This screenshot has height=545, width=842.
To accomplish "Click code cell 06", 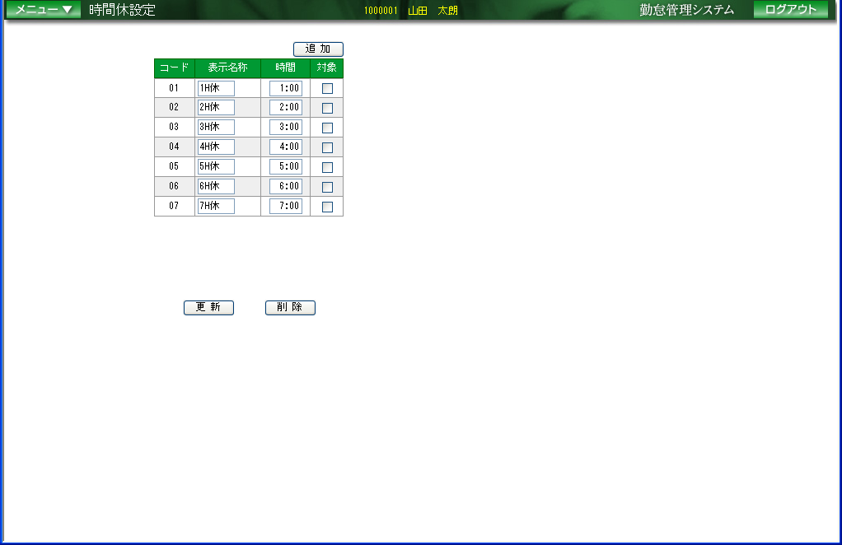I will 174,186.
